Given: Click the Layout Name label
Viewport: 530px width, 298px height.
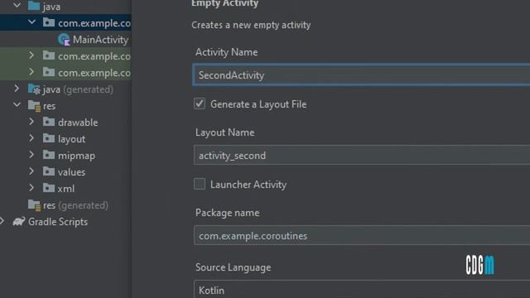Looking at the screenshot, I should pyautogui.click(x=224, y=132).
